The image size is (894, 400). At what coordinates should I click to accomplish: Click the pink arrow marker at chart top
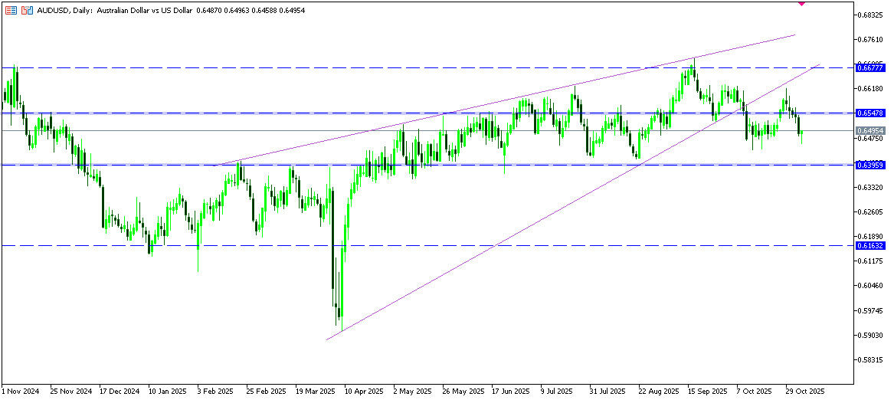tap(801, 3)
